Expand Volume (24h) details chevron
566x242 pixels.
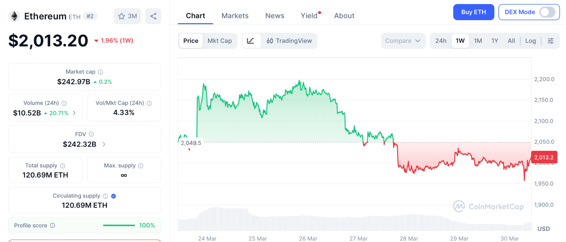point(74,113)
